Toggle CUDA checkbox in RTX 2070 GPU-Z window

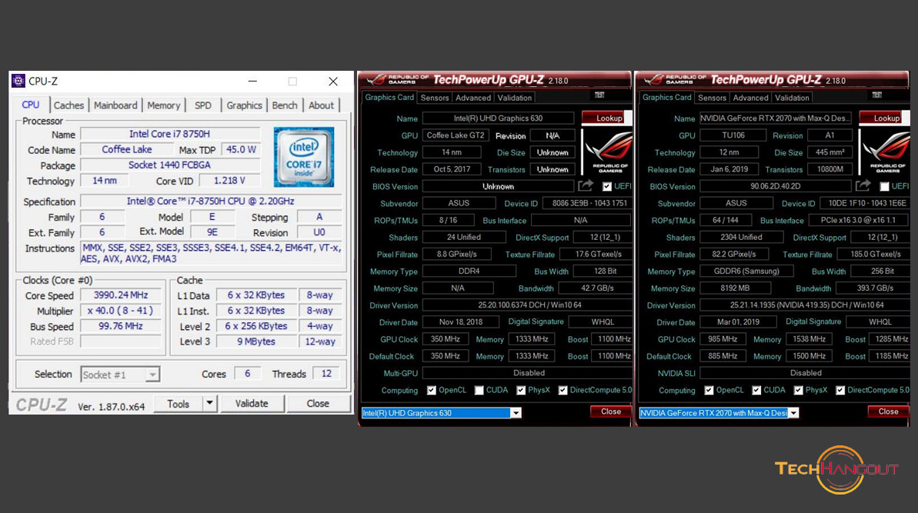(756, 390)
